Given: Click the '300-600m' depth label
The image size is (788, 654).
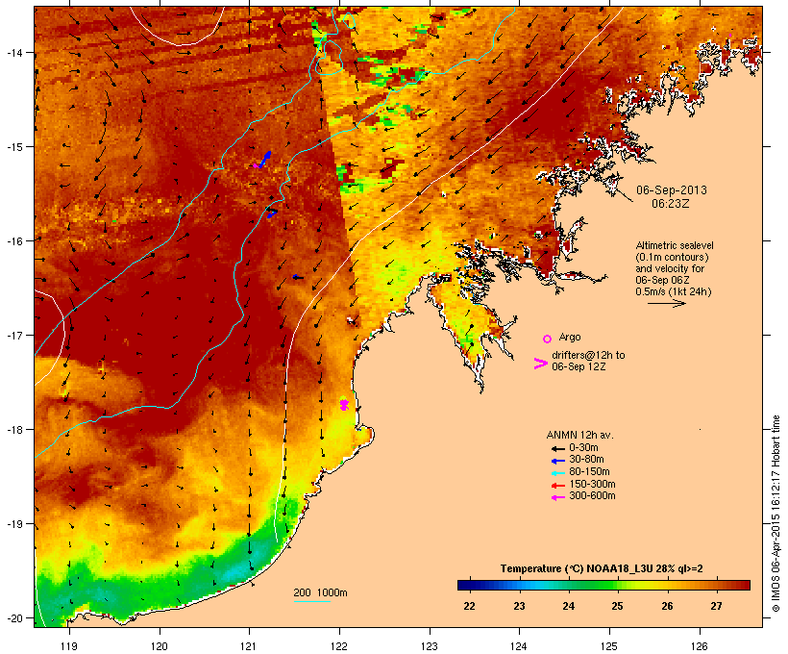Looking at the screenshot, I should tap(592, 496).
